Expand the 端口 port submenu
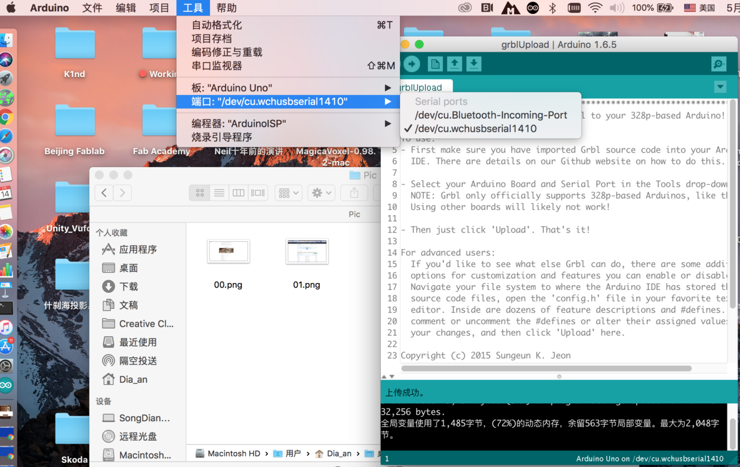The height and width of the screenshot is (467, 740). point(288,101)
